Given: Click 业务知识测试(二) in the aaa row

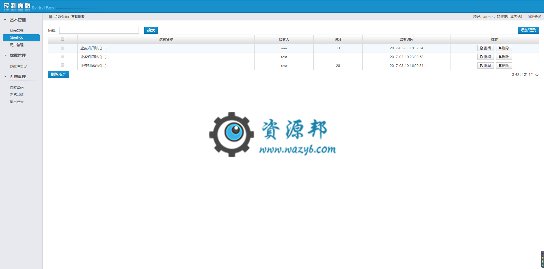Looking at the screenshot, I should coord(93,48).
